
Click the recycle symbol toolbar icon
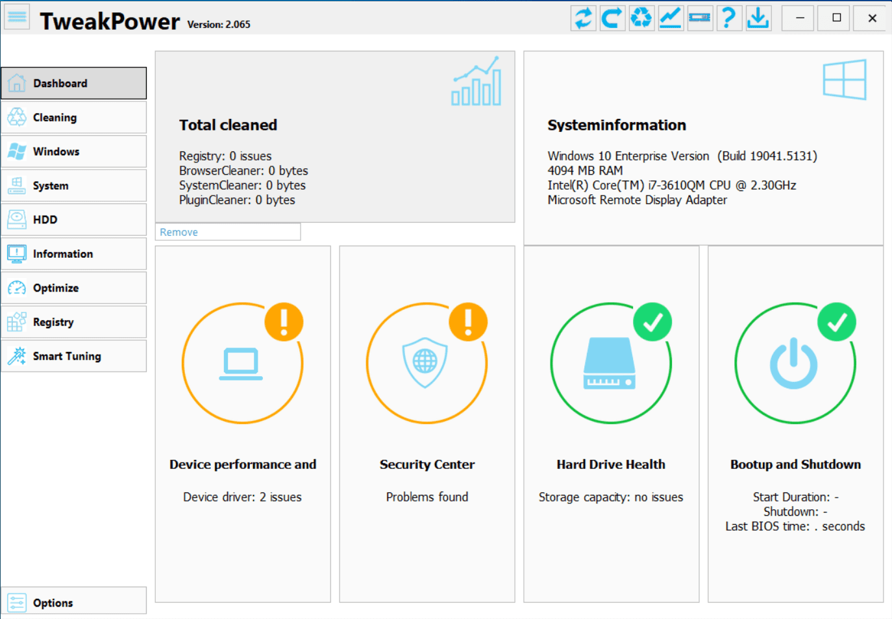click(641, 18)
